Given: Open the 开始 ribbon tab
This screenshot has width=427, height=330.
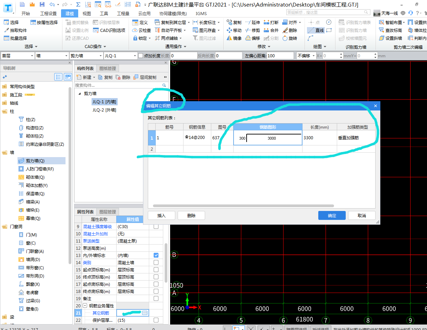Looking at the screenshot, I should [25, 13].
